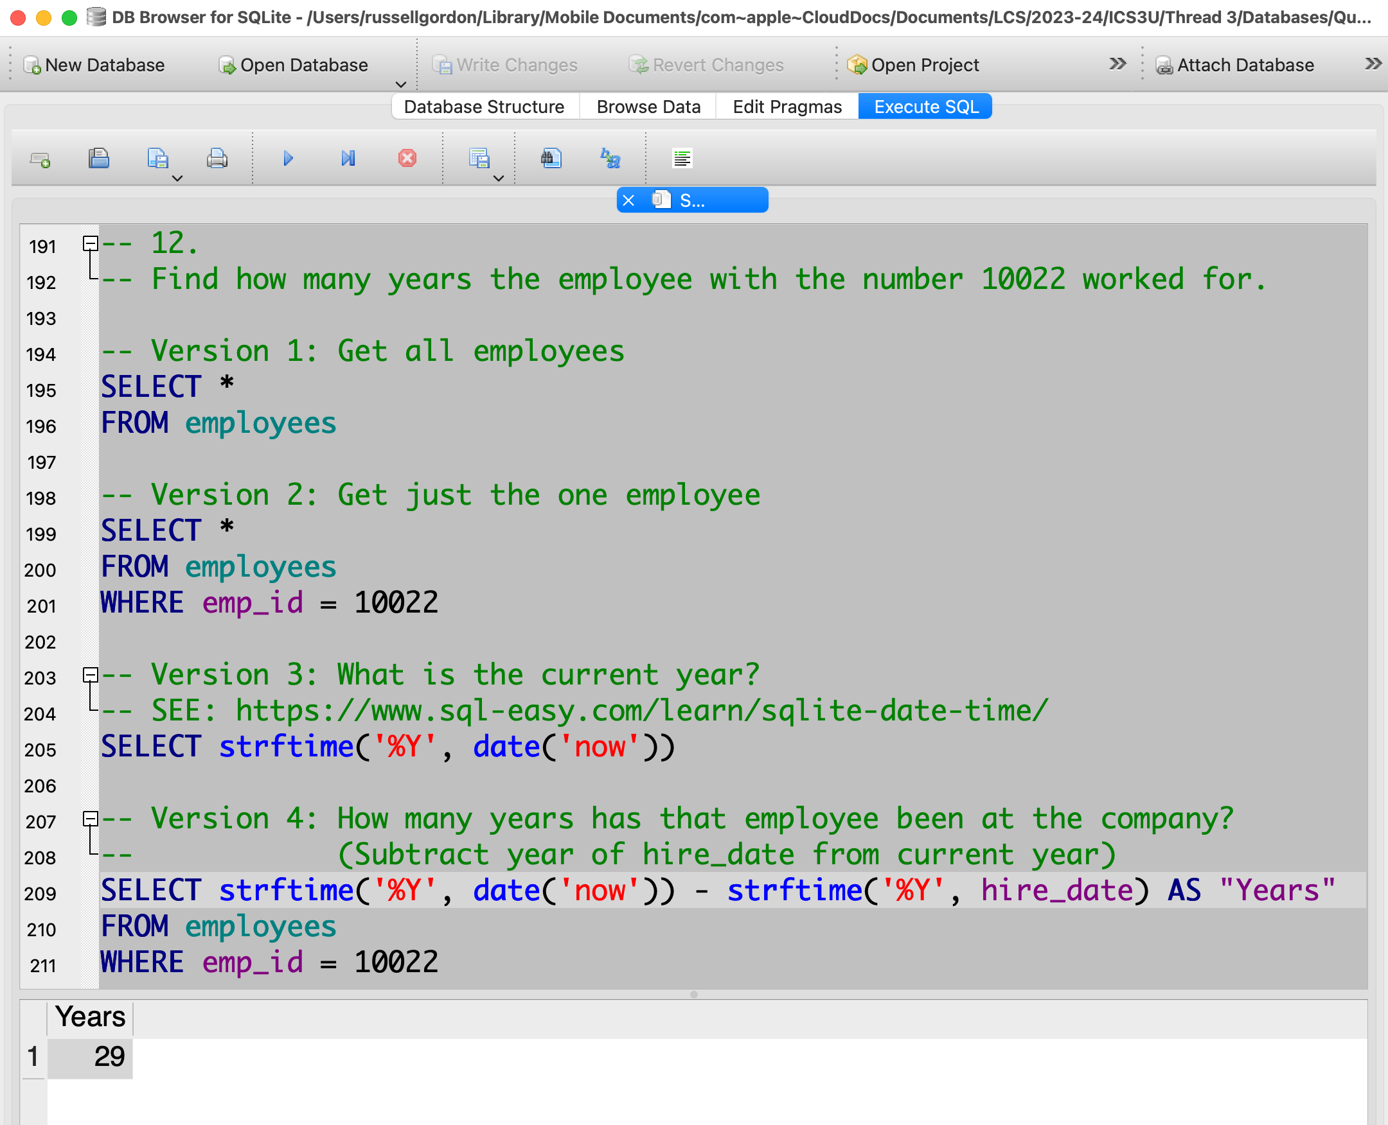Screen dimensions: 1388x1125
Task: Execute all SQL with play icon
Action: pyautogui.click(x=288, y=159)
